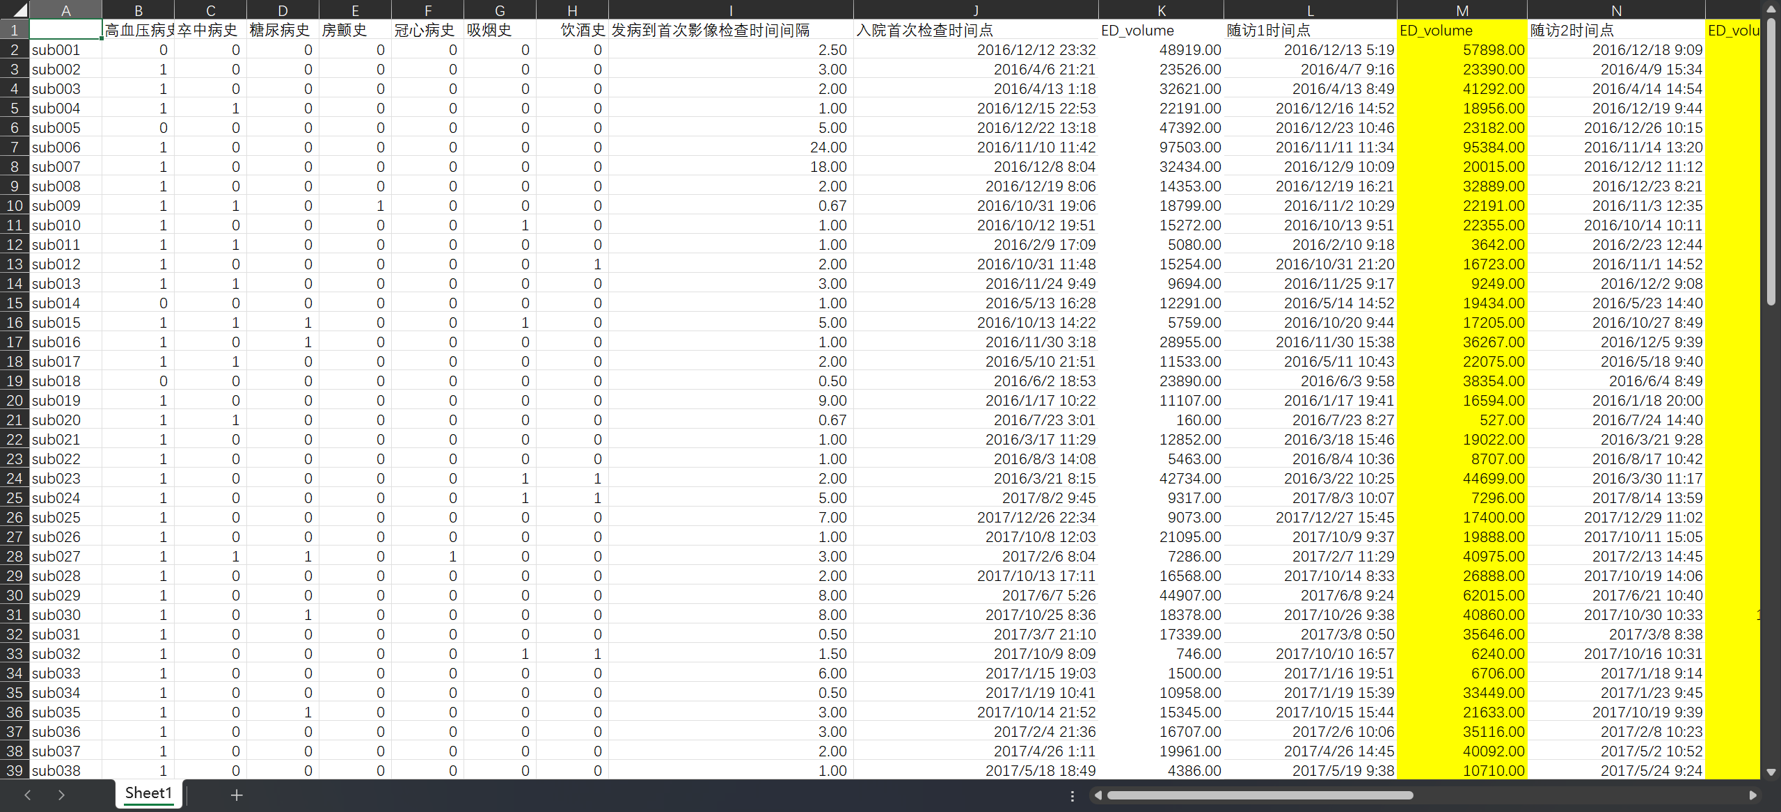Switch to Sheet1 tab
The image size is (1781, 812).
click(x=148, y=793)
